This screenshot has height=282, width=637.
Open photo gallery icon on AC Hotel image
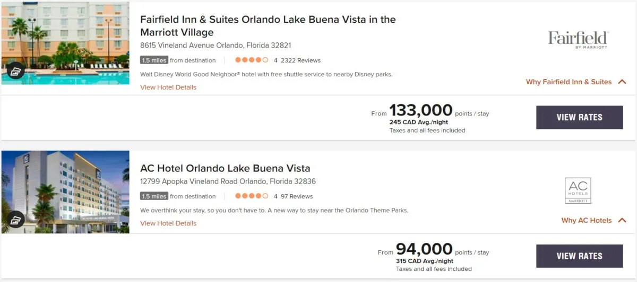click(x=16, y=219)
